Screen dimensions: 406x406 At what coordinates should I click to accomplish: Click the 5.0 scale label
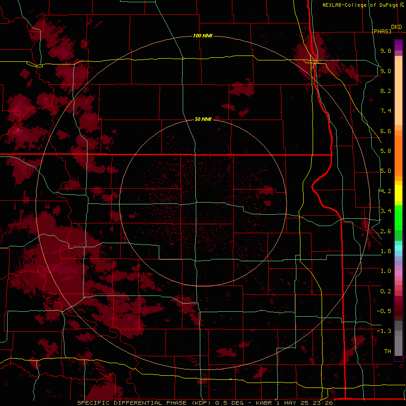click(x=386, y=171)
